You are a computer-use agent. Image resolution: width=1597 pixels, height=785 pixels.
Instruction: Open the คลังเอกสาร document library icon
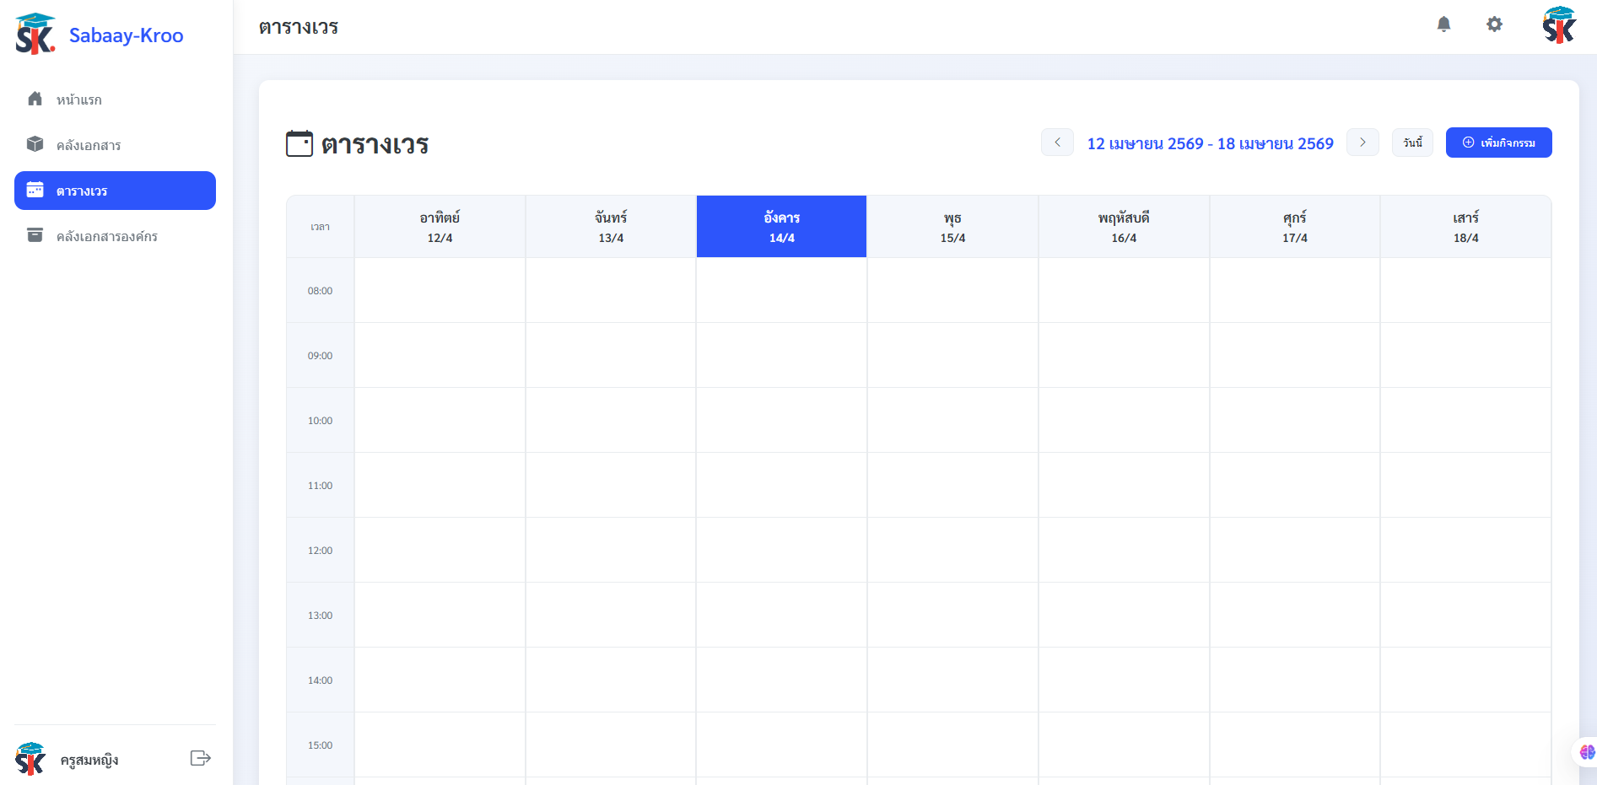coord(35,144)
